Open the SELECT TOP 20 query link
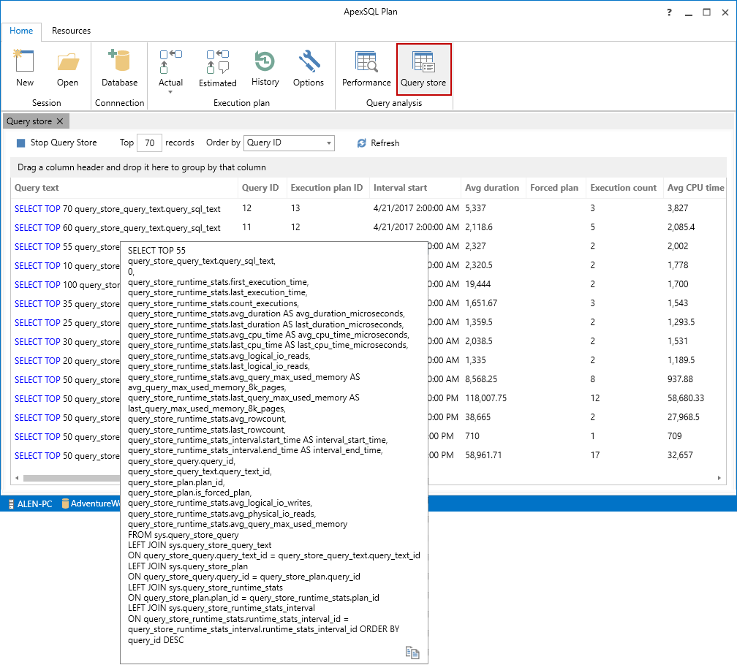The width and height of the screenshot is (737, 665). tap(67, 361)
